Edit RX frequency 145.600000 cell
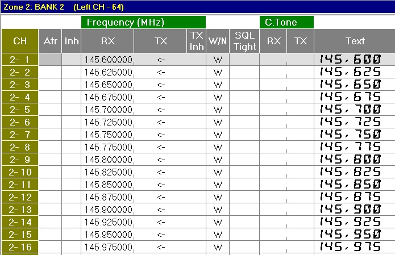 [107, 60]
